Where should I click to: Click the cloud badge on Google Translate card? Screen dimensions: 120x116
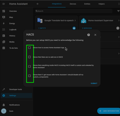pos(74,28)
